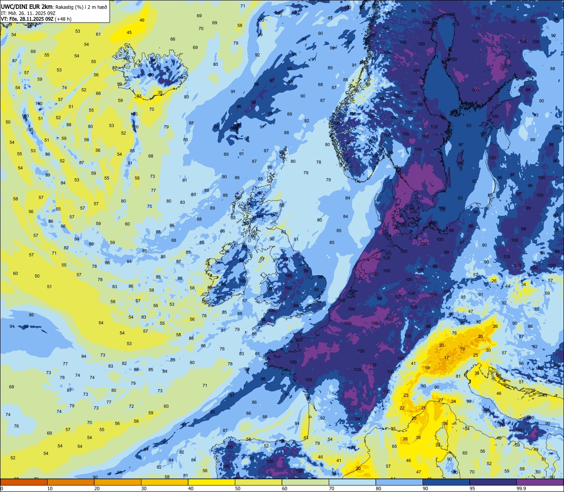Click the humidity value '30' on the map
Image resolution: width=564 pixels, height=492 pixels.
pos(488,350)
